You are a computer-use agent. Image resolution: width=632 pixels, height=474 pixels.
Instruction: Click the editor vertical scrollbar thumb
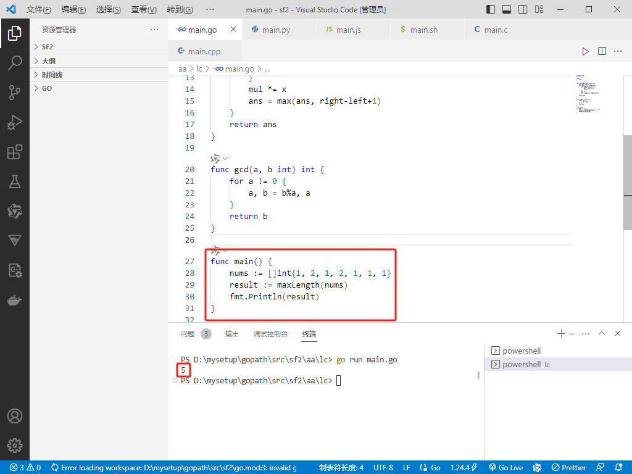point(628,183)
